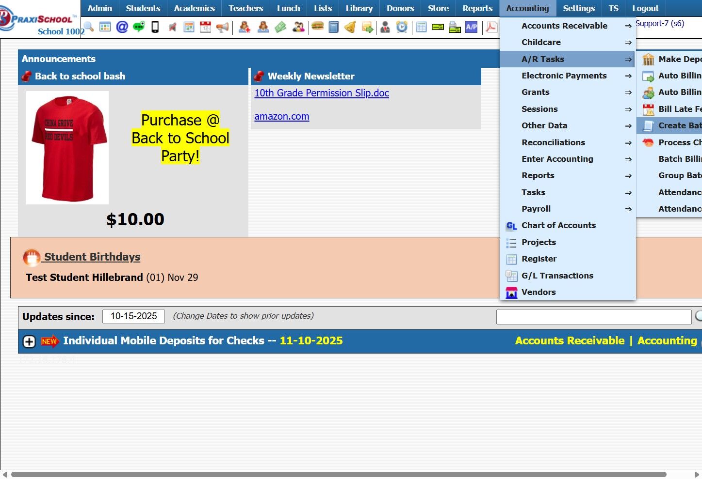Click the red calendar date icon

click(206, 27)
